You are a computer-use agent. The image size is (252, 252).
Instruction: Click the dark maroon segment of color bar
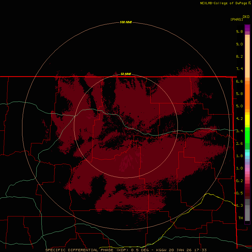pos(247,192)
